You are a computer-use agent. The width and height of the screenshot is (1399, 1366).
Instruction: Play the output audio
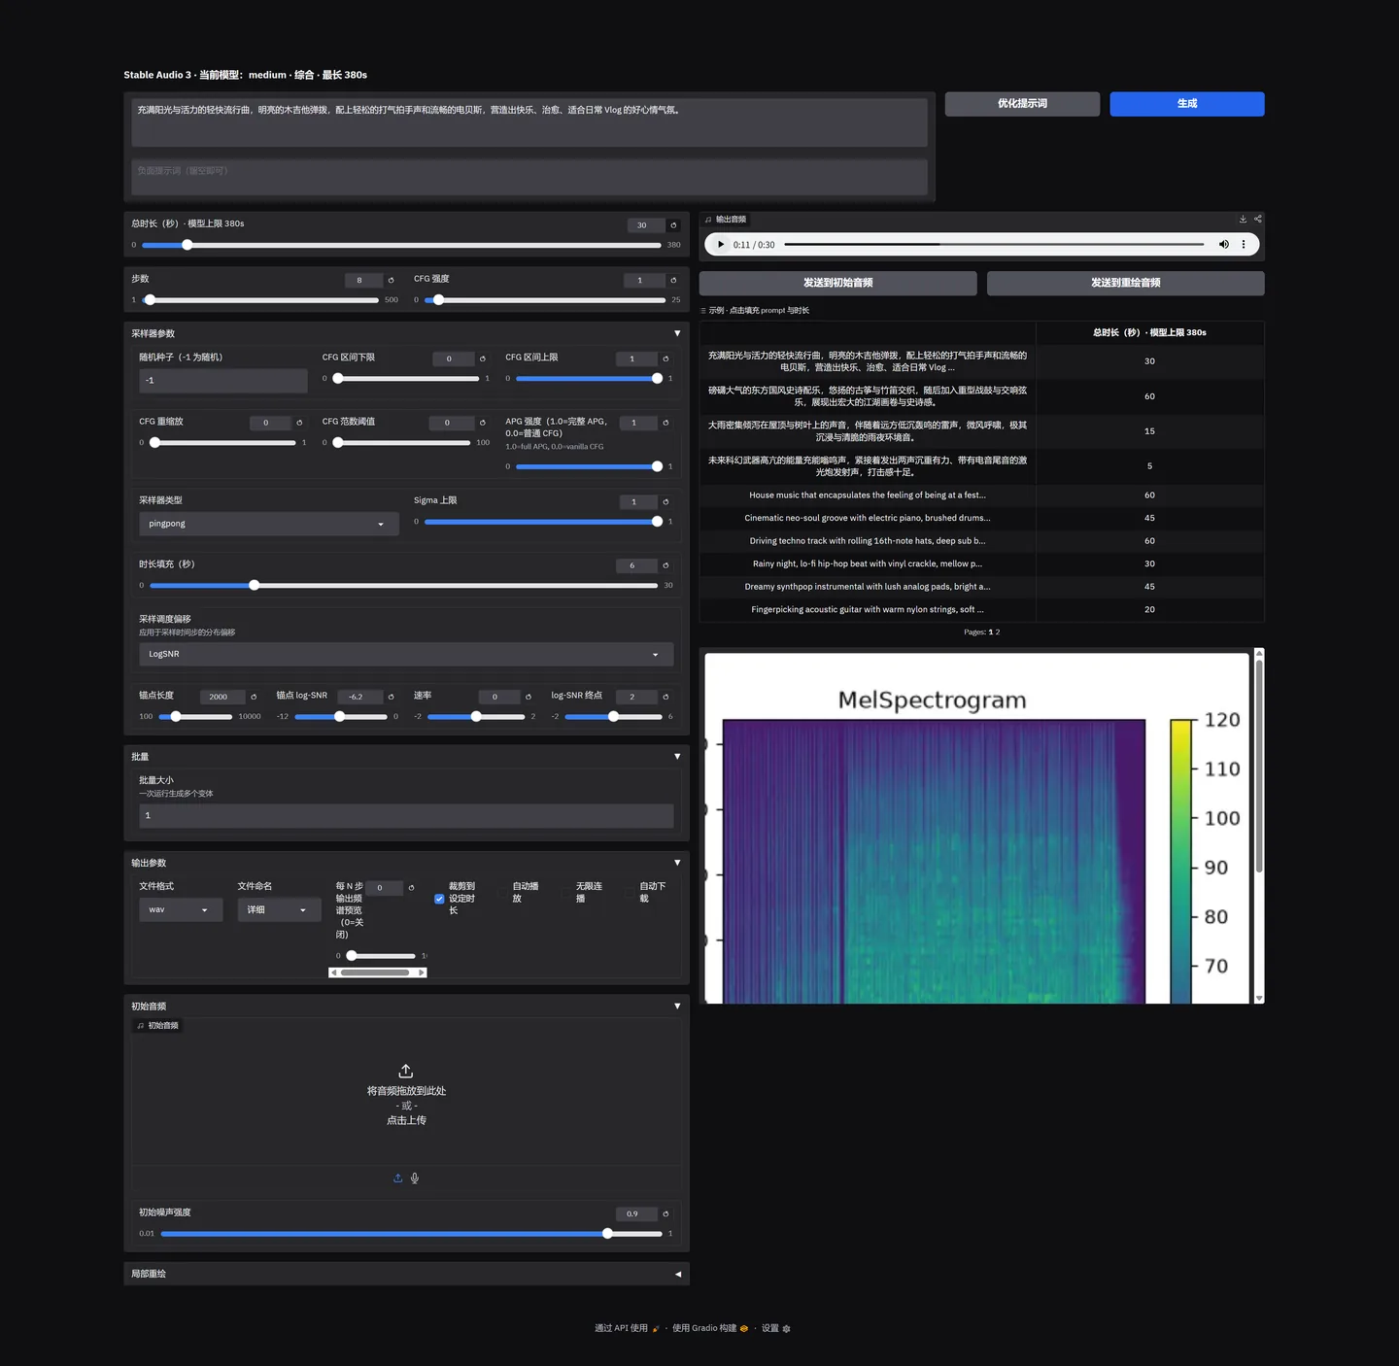720,245
